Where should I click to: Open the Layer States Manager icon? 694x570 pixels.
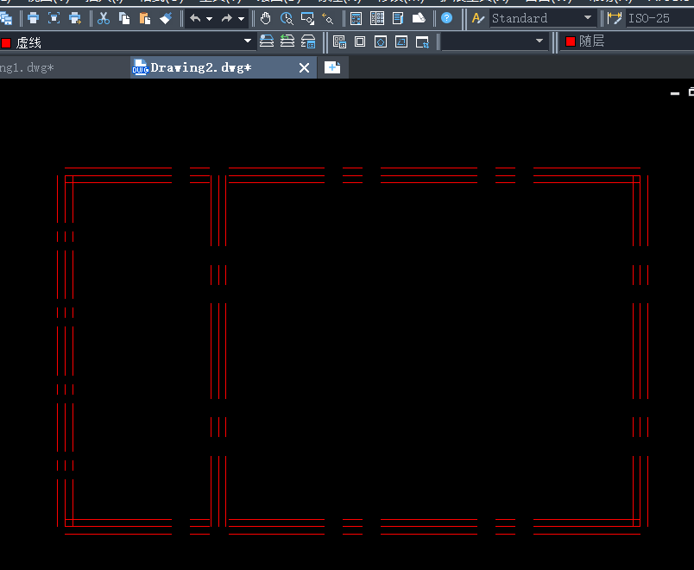pos(308,41)
